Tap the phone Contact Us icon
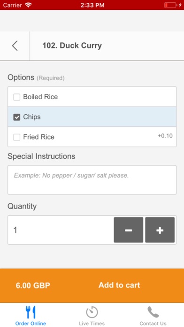 [x=153, y=312]
